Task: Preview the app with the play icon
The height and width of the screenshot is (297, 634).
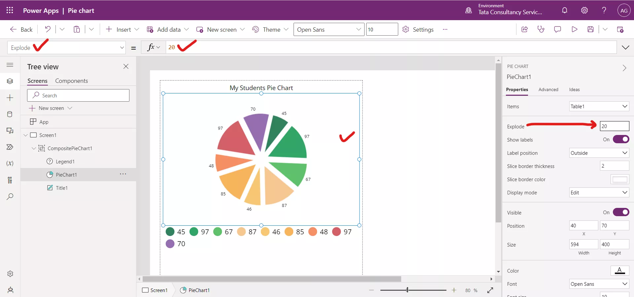Action: (574, 29)
